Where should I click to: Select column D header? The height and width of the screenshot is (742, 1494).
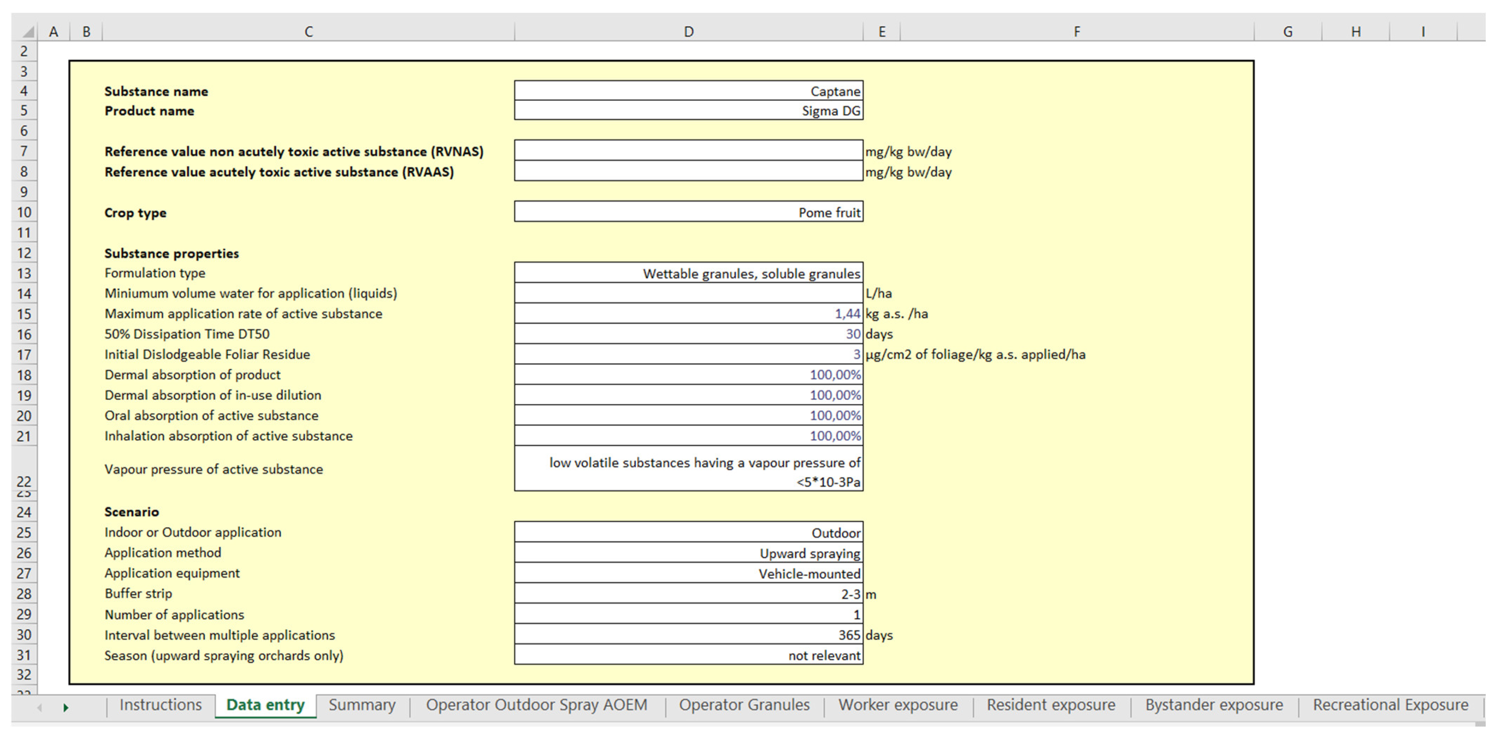pyautogui.click(x=689, y=31)
